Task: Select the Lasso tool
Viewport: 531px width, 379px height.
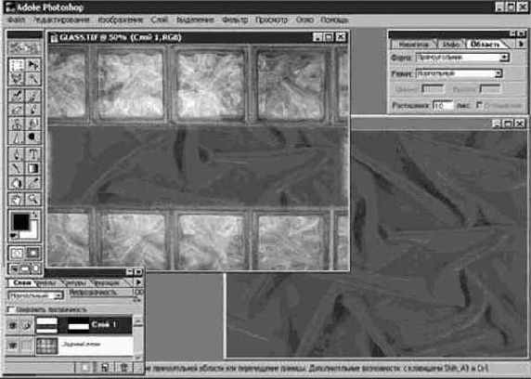Action: click(17, 79)
